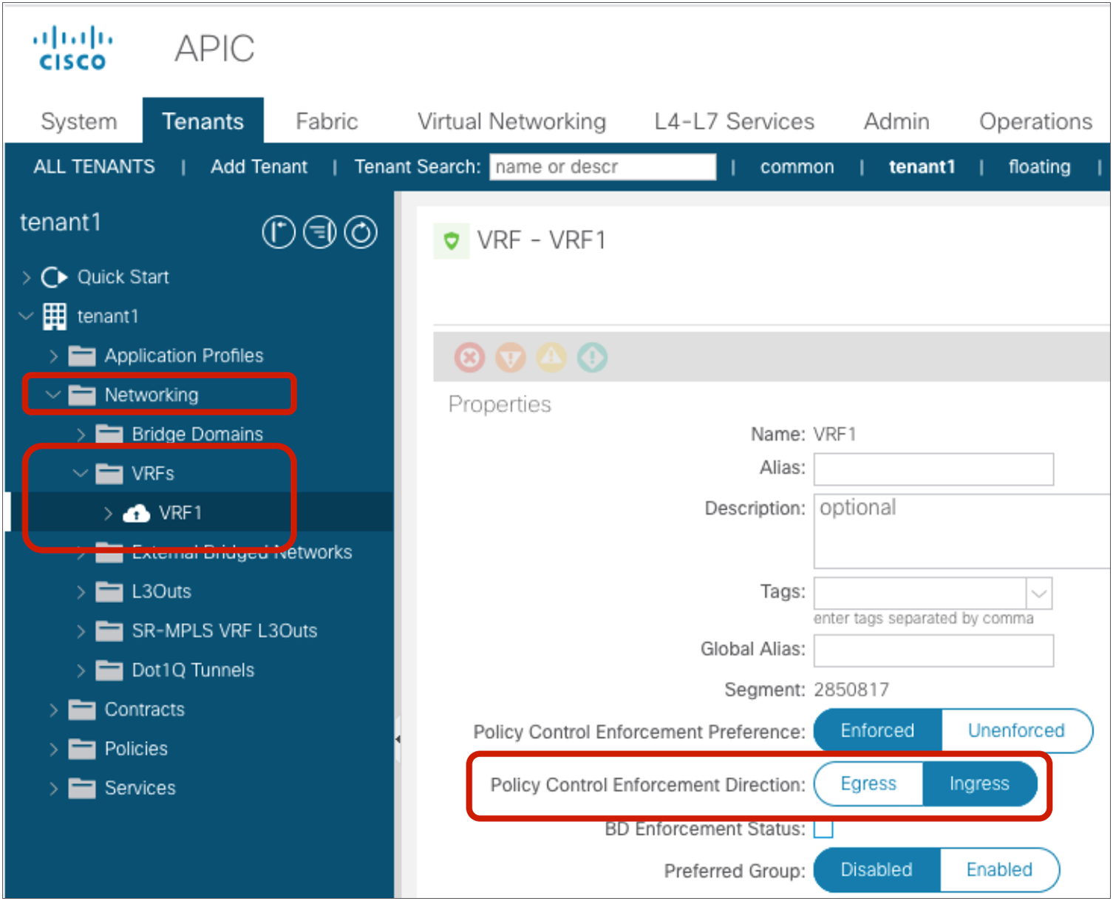Open the Admin tab
The height and width of the screenshot is (901, 1113).
(896, 121)
